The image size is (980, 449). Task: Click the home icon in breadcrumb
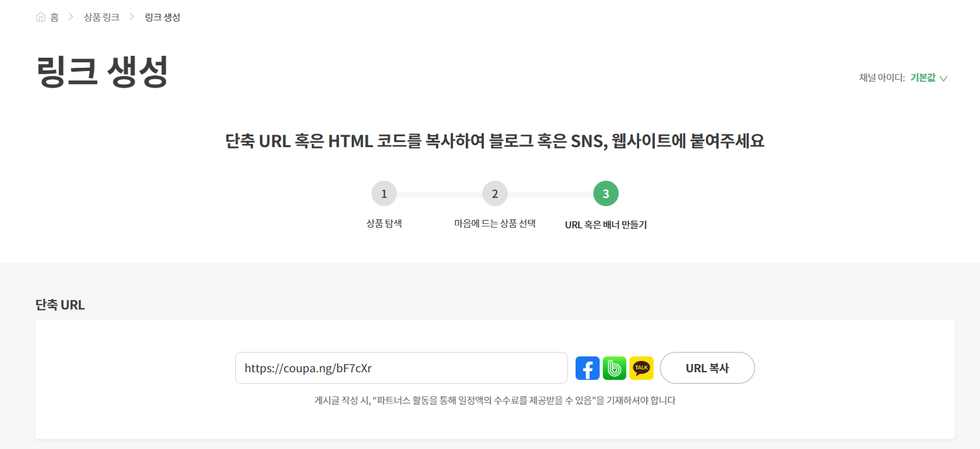coord(41,17)
